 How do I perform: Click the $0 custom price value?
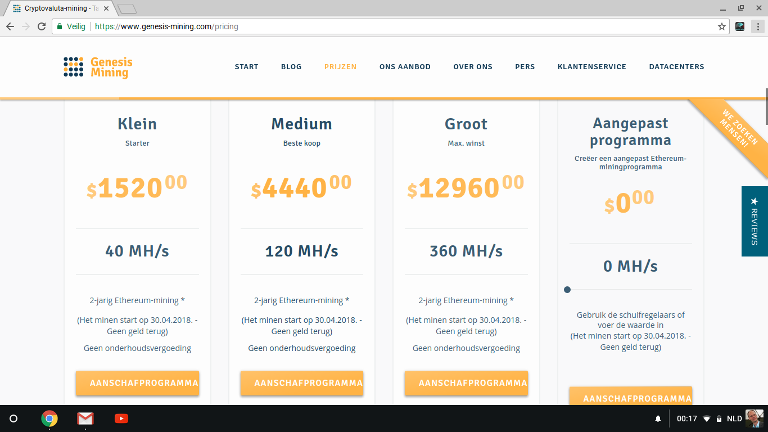click(x=630, y=202)
